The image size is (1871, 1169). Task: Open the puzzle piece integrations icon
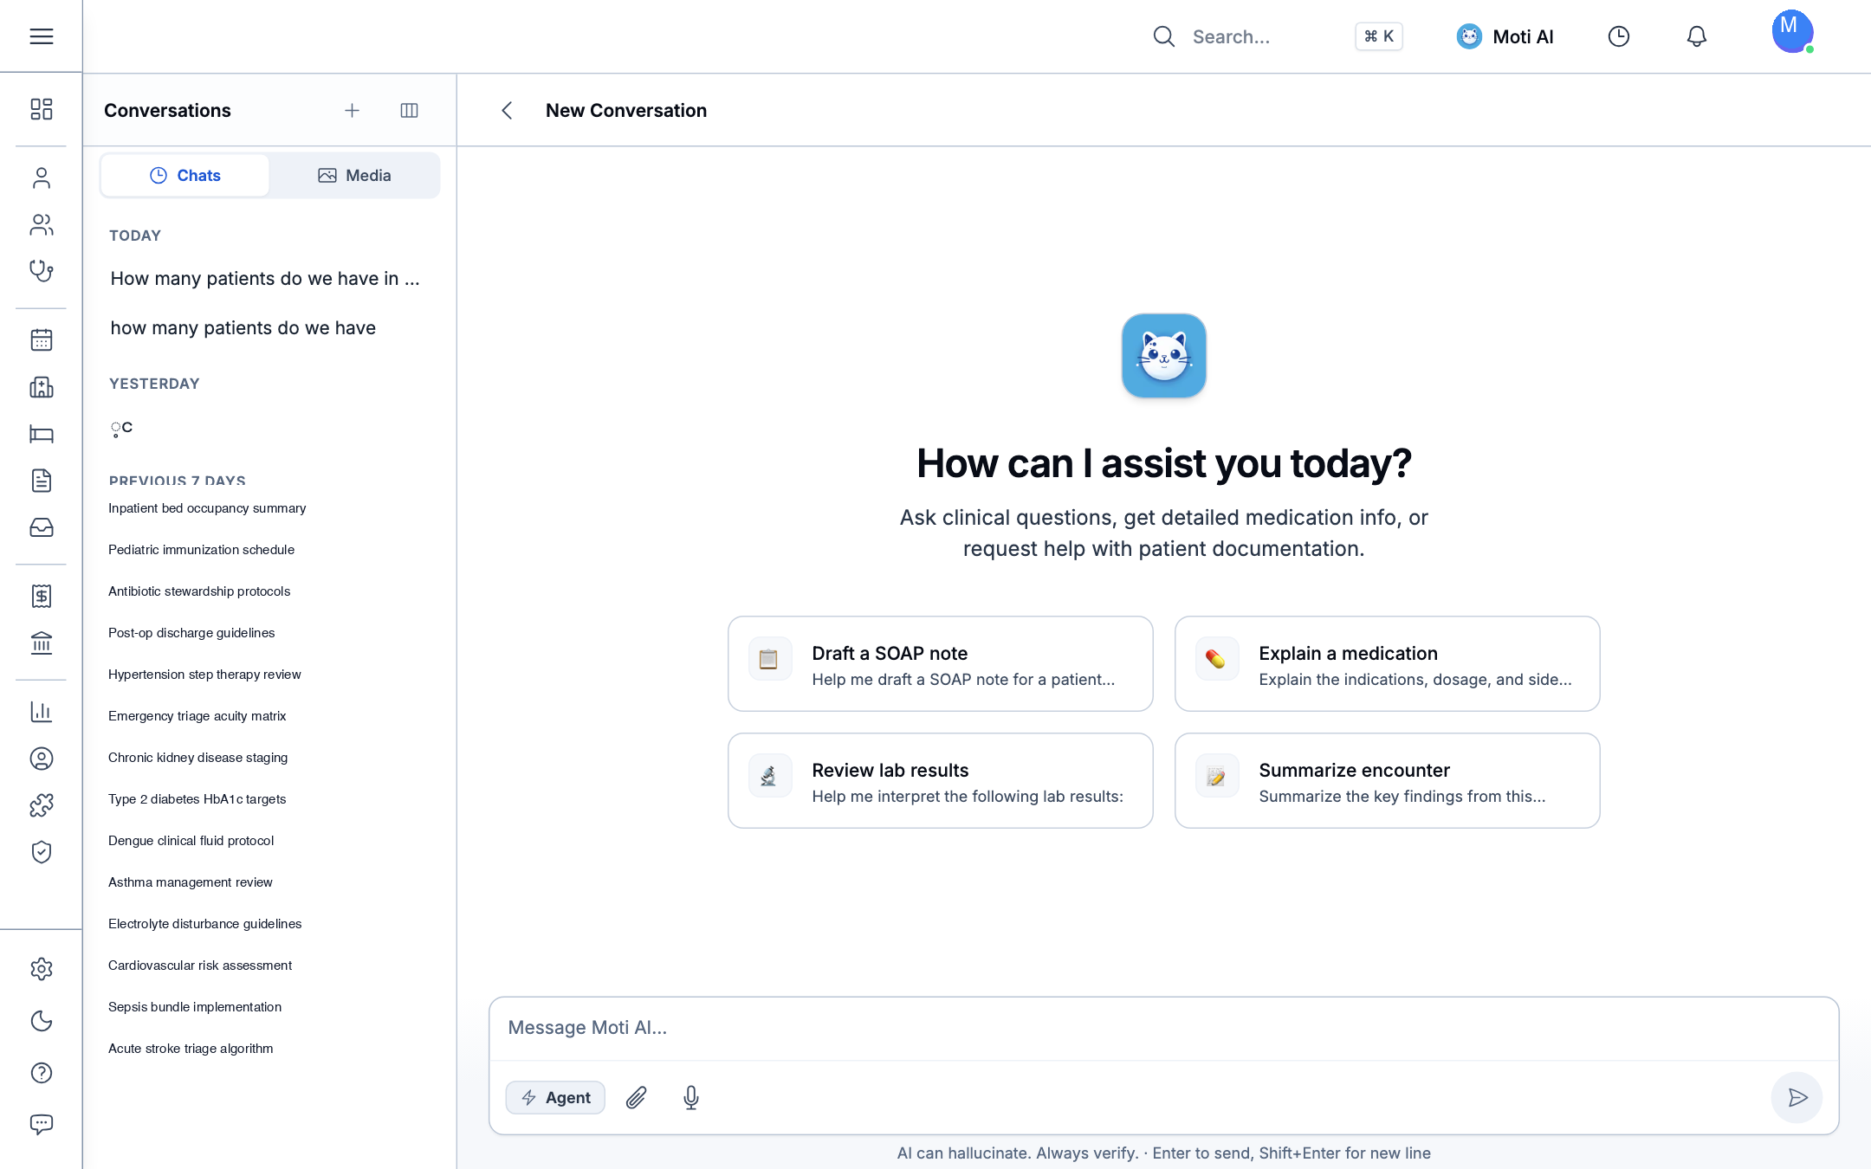coord(41,805)
